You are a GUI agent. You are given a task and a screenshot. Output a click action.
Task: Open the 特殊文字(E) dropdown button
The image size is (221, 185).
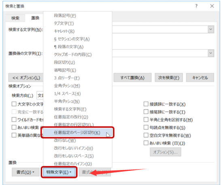pyautogui.click(x=59, y=172)
